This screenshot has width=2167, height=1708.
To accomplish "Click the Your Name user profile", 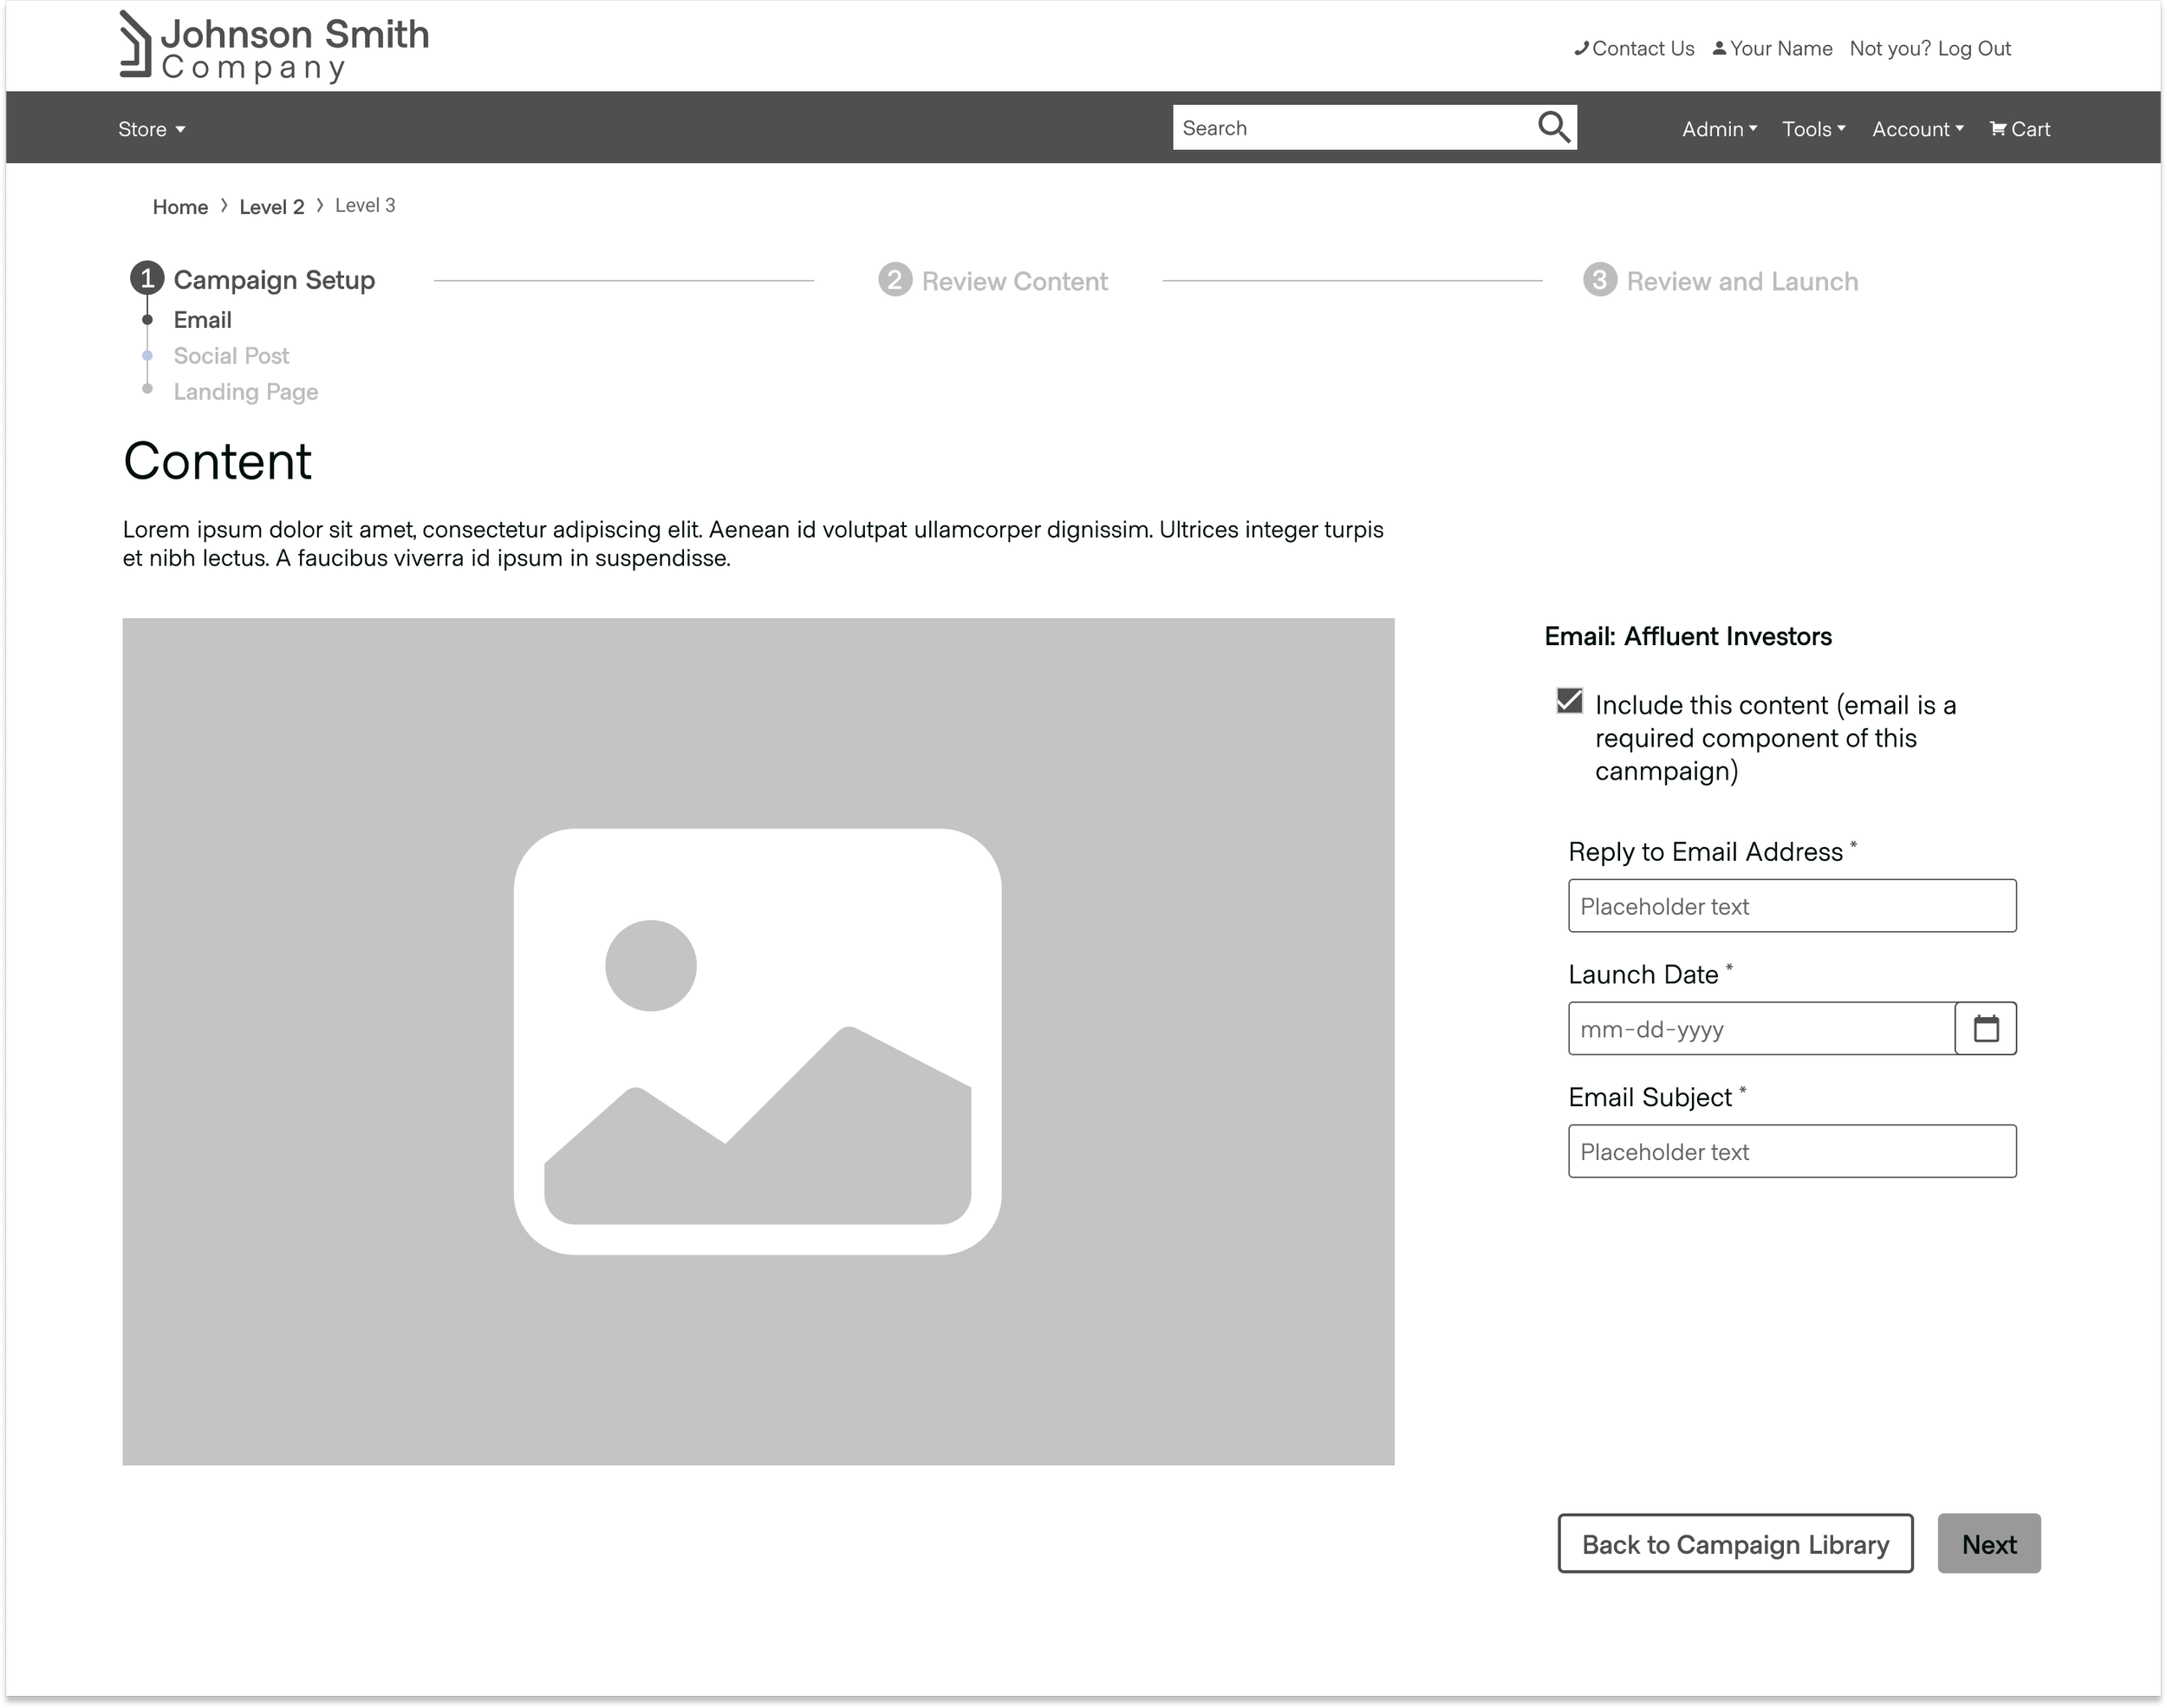I will (x=1773, y=48).
